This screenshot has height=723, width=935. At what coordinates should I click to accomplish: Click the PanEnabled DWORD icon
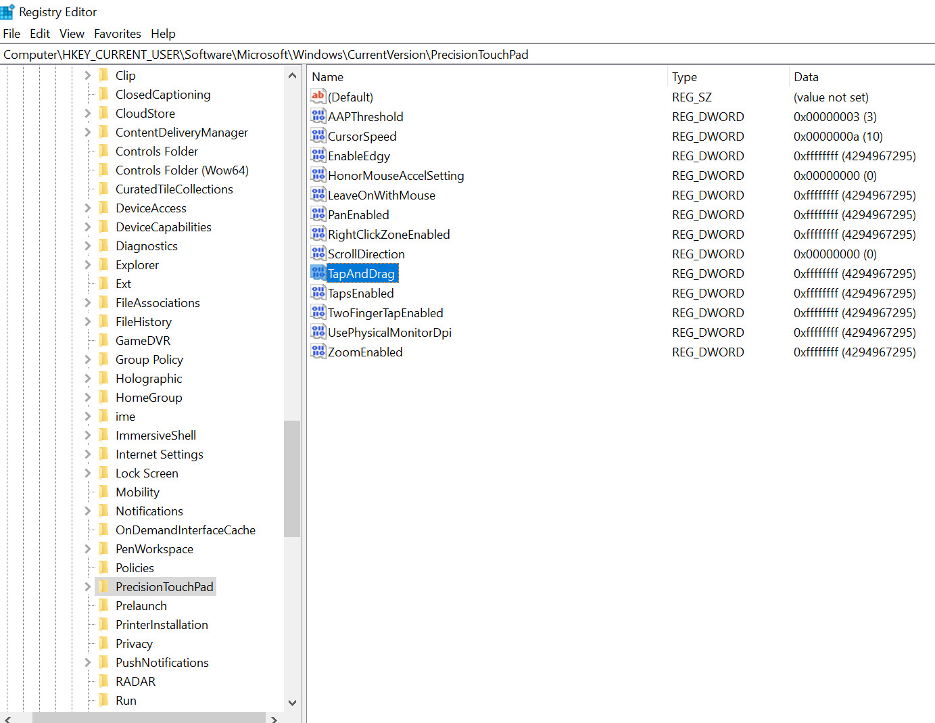pyautogui.click(x=318, y=214)
